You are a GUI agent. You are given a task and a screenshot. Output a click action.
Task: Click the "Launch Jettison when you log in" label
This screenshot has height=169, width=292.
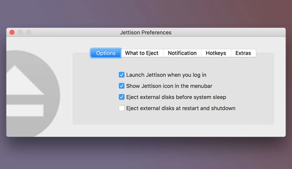pos(166,75)
